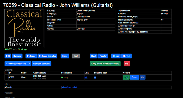Click the Website row label
The image size is (183, 98).
click(9, 87)
